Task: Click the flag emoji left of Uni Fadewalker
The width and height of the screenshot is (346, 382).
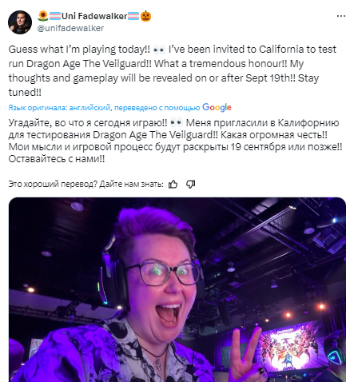Action: [x=55, y=16]
